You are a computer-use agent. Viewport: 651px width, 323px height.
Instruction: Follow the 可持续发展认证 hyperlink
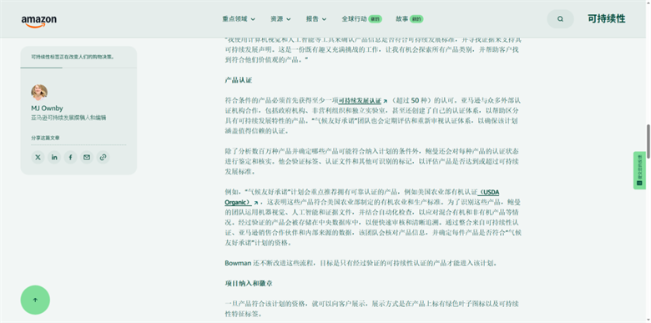click(360, 101)
